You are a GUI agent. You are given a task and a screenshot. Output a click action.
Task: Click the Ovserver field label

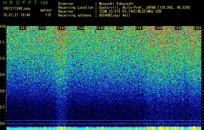66,4
